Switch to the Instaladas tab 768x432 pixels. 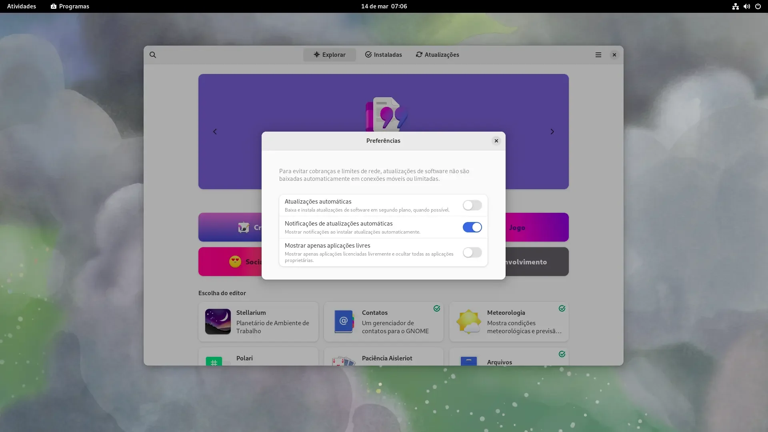383,55
